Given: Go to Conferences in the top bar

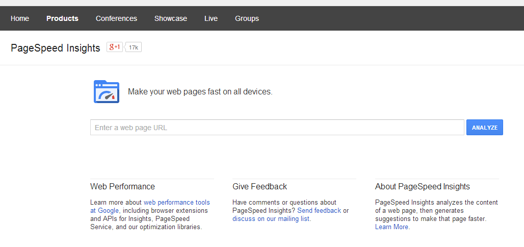Looking at the screenshot, I should click(116, 18).
